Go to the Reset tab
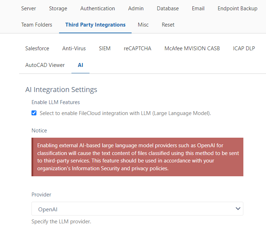Image resolution: width=266 pixels, height=229 pixels. [x=168, y=25]
